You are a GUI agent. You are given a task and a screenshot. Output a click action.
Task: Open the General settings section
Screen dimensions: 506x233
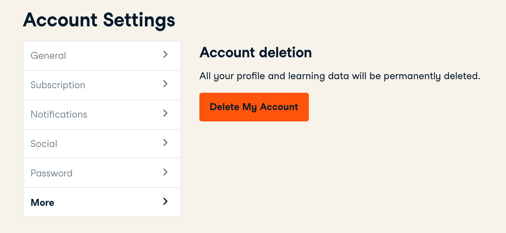point(48,56)
